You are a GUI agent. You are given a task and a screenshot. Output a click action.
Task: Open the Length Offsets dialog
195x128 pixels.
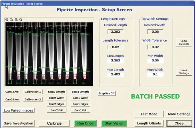[149, 123]
